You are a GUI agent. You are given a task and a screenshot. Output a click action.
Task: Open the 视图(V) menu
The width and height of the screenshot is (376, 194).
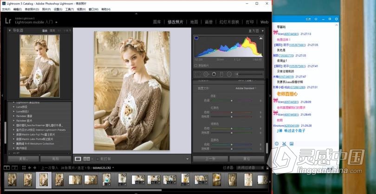[81, 9]
